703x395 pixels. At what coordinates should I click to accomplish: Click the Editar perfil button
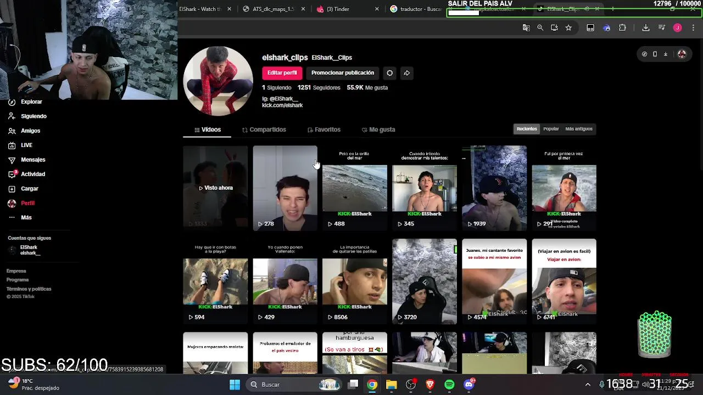pos(282,73)
